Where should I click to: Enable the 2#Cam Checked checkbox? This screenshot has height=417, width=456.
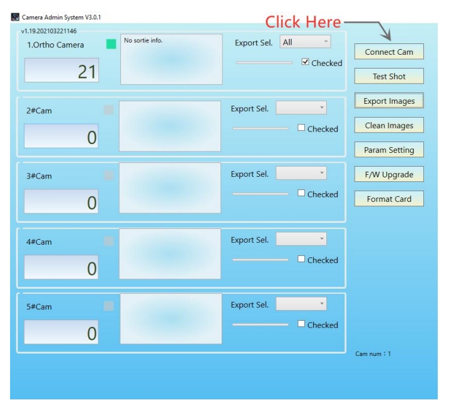(301, 128)
